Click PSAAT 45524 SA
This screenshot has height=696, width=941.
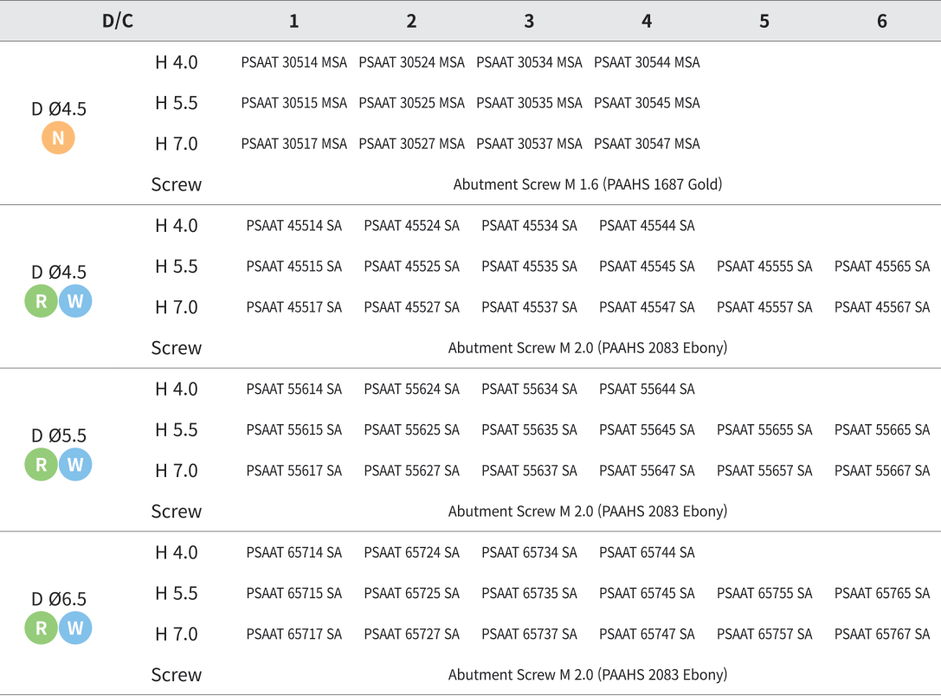coord(412,226)
